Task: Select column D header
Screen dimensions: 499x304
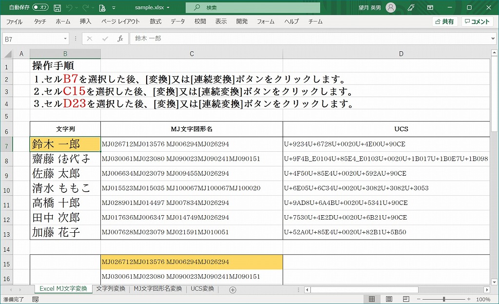Action: [386, 54]
